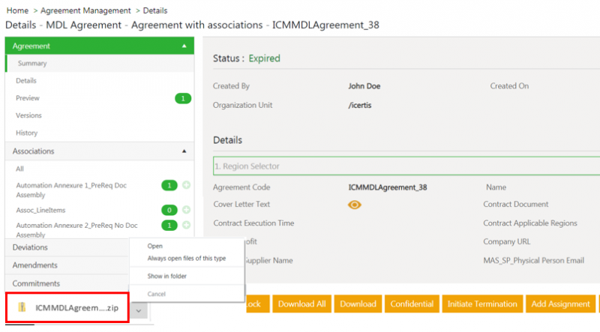Open Assoc_LineItems association
Viewport: 600px width, 332px height.
click(x=40, y=210)
